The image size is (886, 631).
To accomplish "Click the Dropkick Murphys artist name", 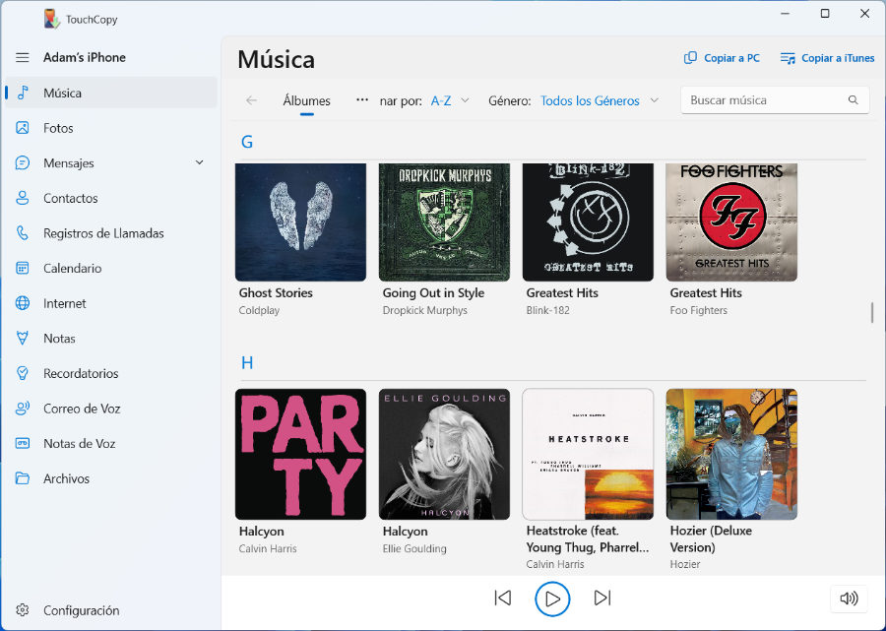I will [x=425, y=310].
